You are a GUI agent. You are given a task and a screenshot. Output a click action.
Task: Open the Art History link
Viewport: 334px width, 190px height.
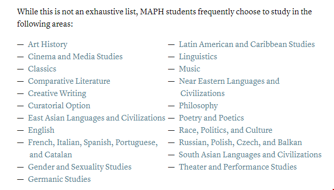pyautogui.click(x=47, y=44)
